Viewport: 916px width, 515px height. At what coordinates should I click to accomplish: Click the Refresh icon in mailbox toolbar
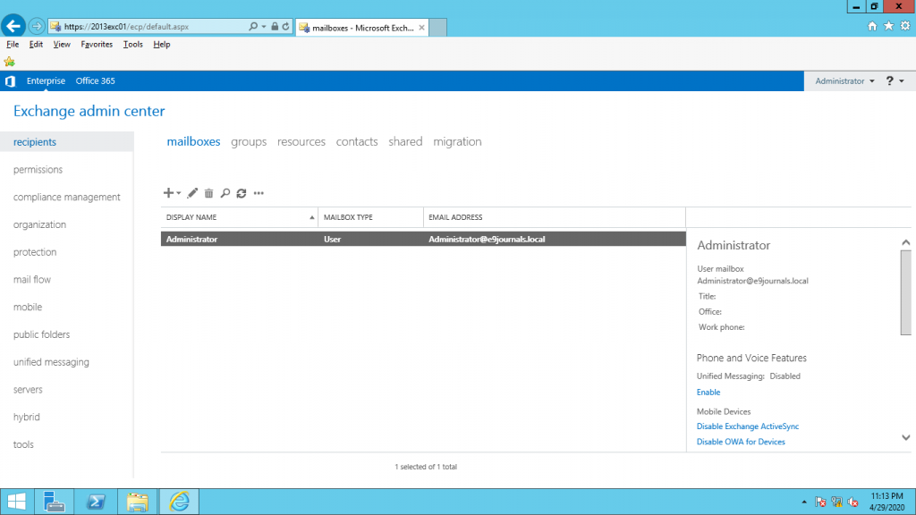point(242,193)
